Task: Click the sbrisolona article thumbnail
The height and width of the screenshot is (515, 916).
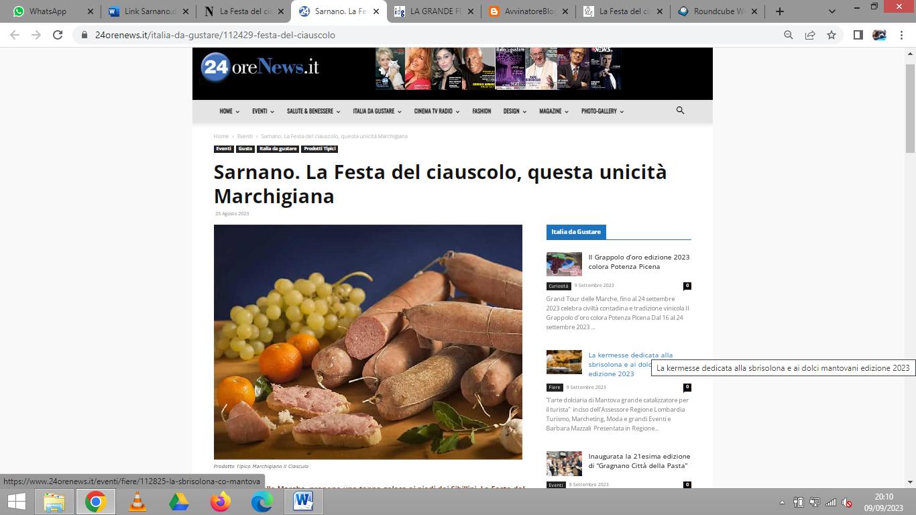Action: (564, 362)
